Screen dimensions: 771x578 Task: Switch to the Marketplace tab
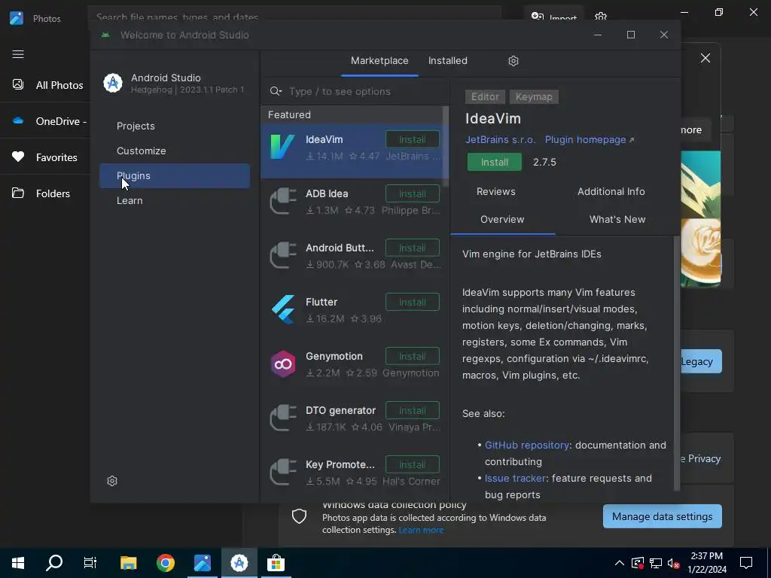click(379, 60)
